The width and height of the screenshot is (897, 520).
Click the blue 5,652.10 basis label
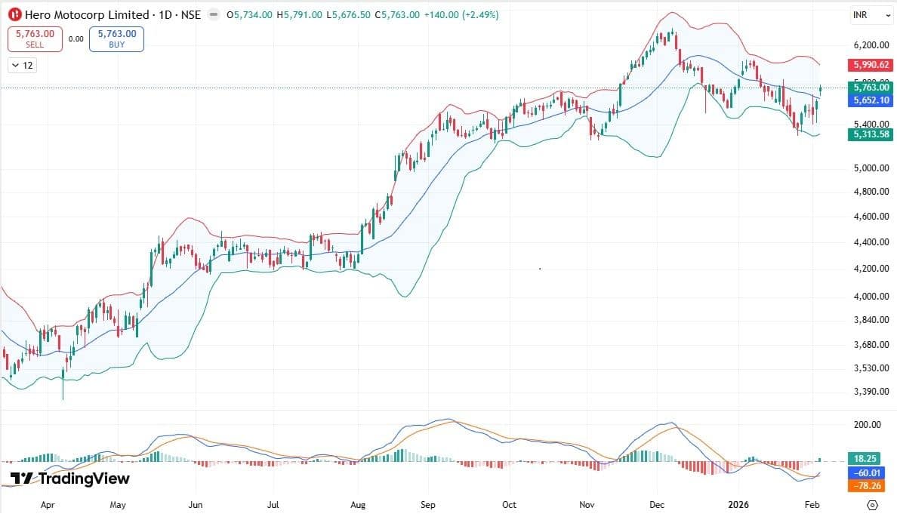point(870,100)
